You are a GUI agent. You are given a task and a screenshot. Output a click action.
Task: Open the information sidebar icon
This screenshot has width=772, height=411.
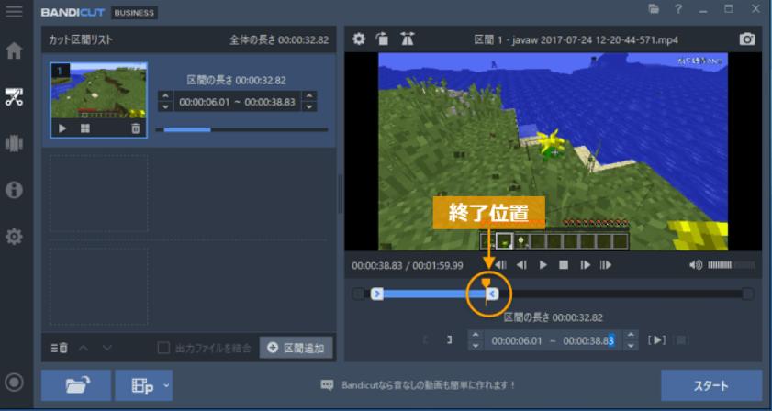tap(14, 190)
